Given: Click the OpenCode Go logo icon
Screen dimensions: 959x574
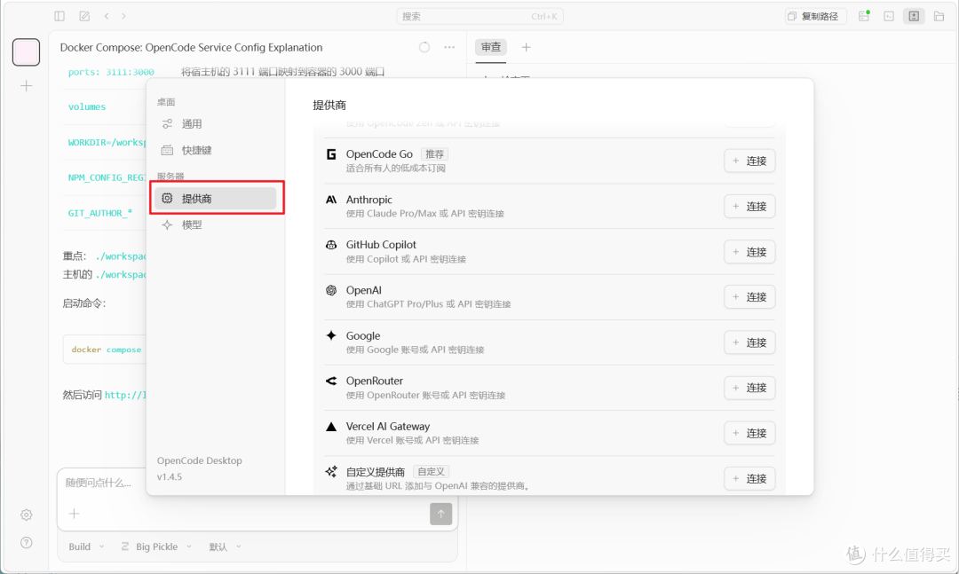Looking at the screenshot, I should [x=331, y=154].
